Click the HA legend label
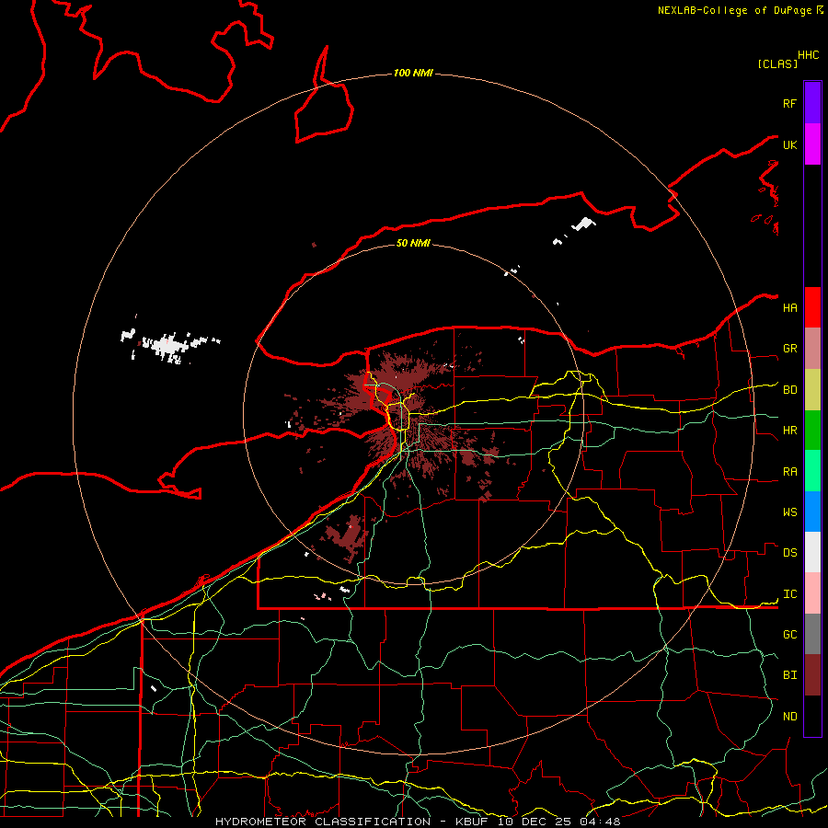828x828 pixels. [x=789, y=307]
